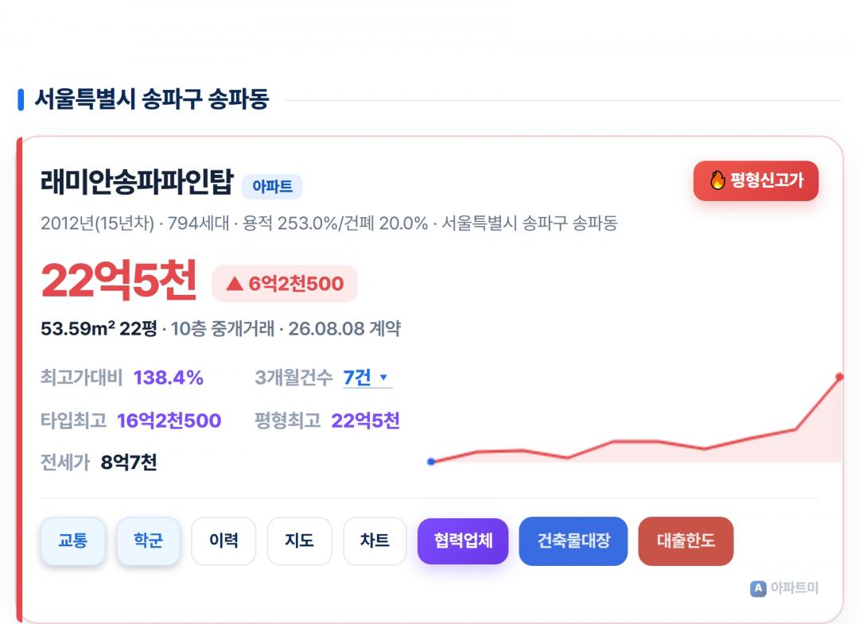Click the 아파트 type tag
This screenshot has width=859, height=624.
[x=272, y=187]
